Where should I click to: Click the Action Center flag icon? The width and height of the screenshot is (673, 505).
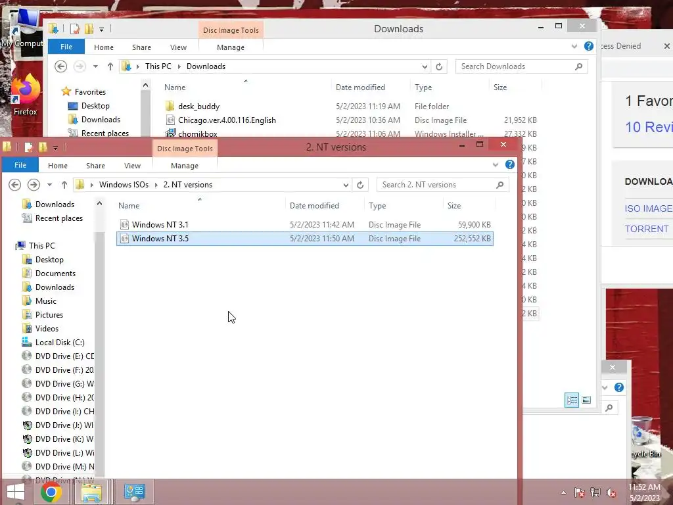[x=580, y=493]
